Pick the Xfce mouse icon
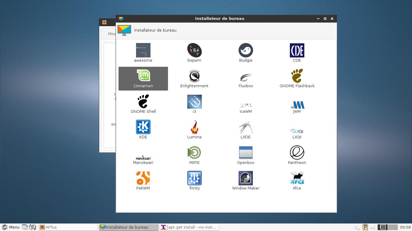412x231 pixels. coord(297,178)
